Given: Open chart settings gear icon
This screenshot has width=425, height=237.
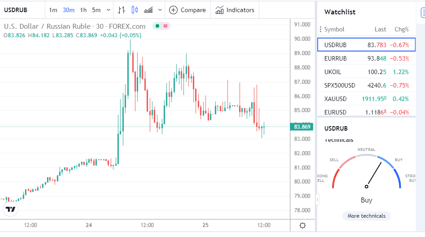Looking at the screenshot, I should pos(302,225).
